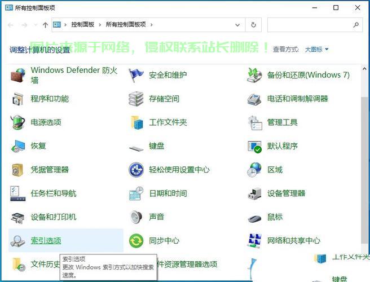
Task: Open 管理工具 icon
Action: [x=255, y=122]
